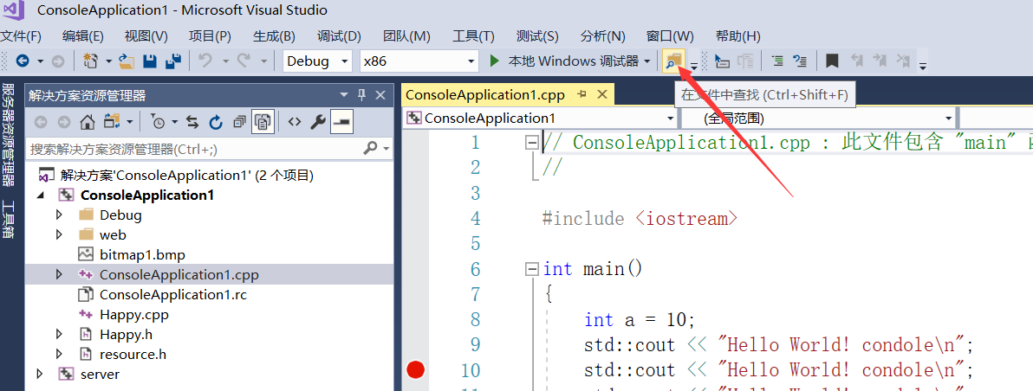Open Properties via the wrench icon
Screen dimensions: 1033x391
pos(317,122)
